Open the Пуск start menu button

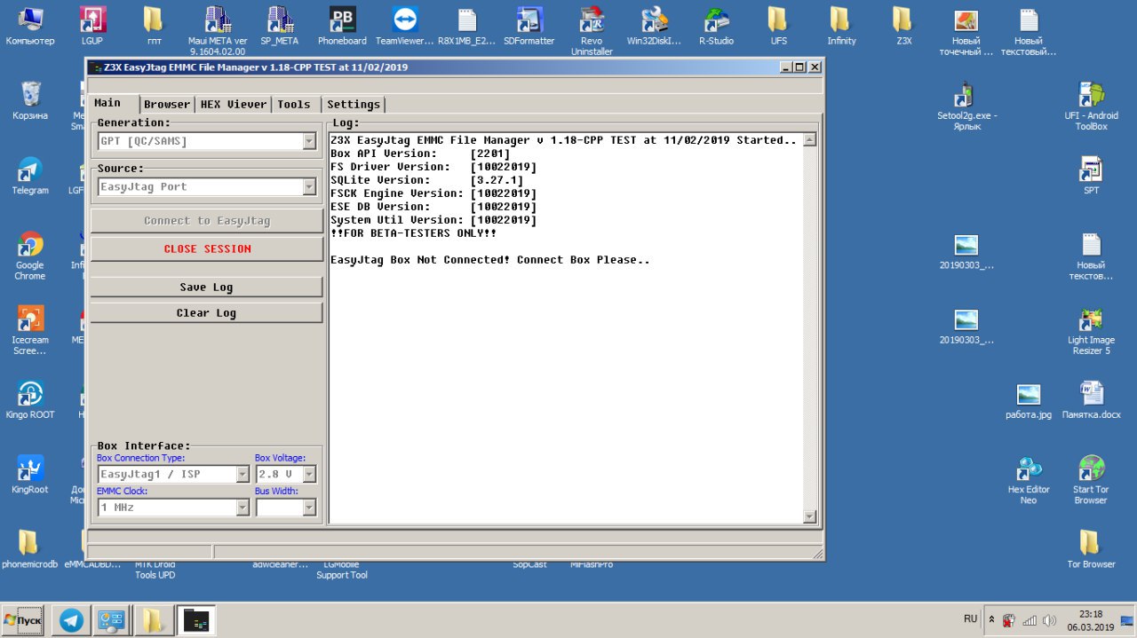point(24,619)
